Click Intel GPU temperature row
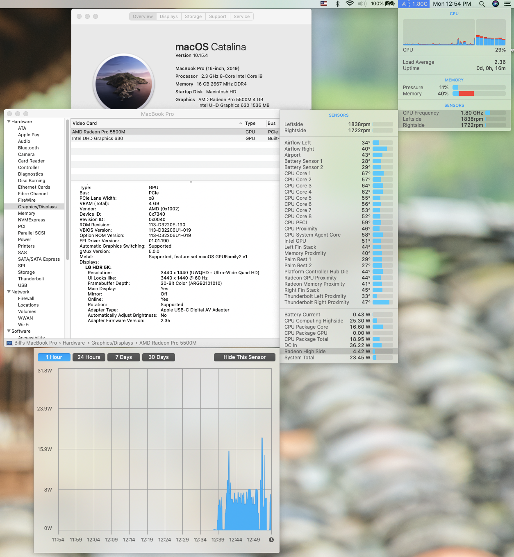This screenshot has width=514, height=557. [339, 241]
